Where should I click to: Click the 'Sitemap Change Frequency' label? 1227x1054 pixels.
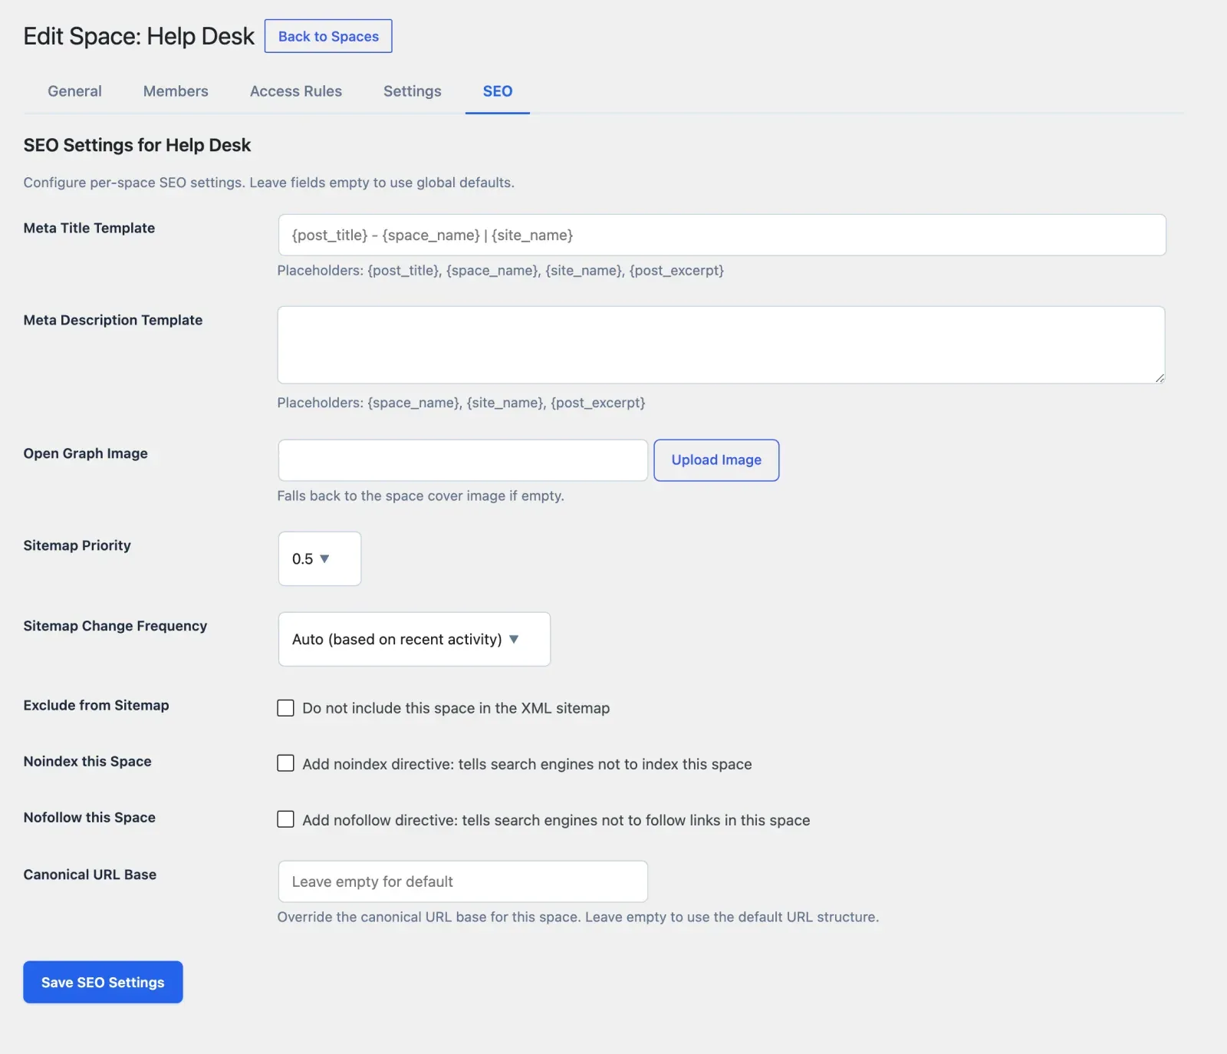coord(115,626)
